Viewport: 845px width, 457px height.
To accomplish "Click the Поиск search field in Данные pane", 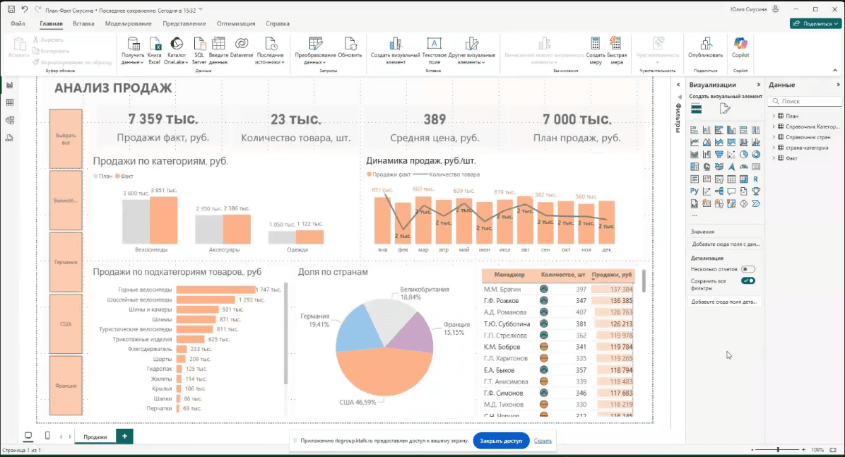I will point(804,101).
